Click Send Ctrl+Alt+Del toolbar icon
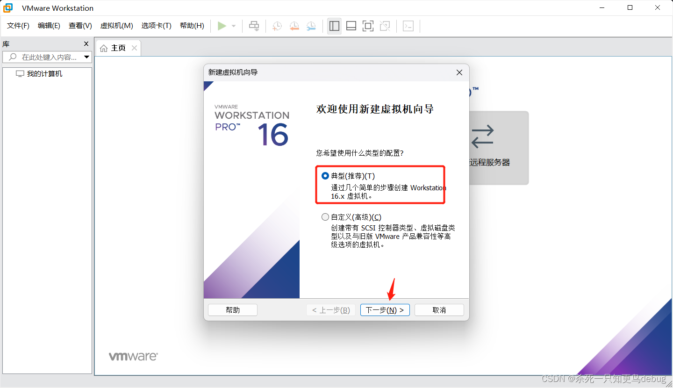The image size is (673, 388). [x=254, y=26]
